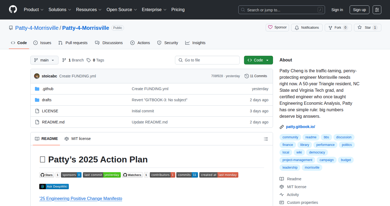The width and height of the screenshot is (390, 206).
Task: Open the Pricing page
Action: click(x=178, y=9)
